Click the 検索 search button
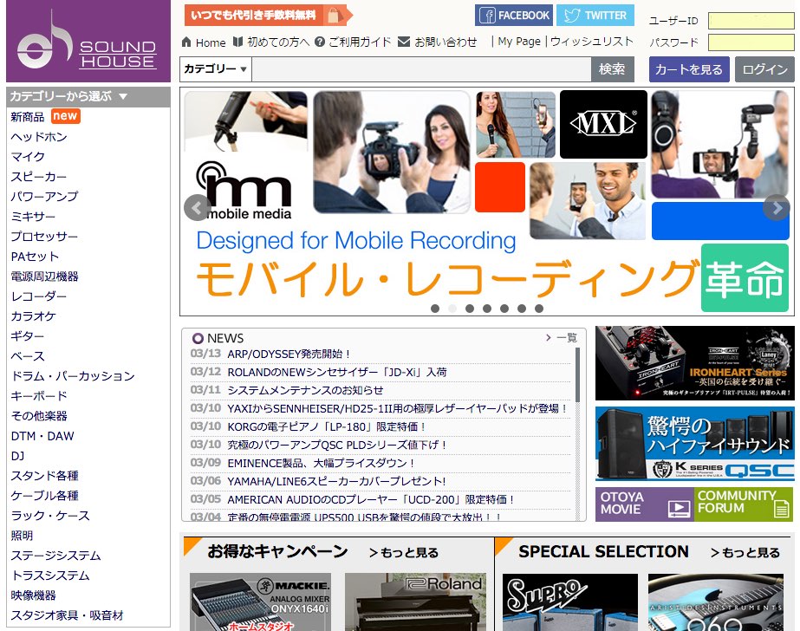Screen dimensions: 800x631 point(612,68)
